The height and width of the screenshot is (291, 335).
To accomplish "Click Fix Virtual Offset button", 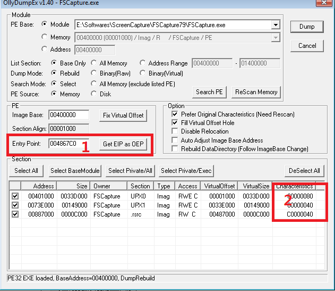I will click(x=123, y=115).
